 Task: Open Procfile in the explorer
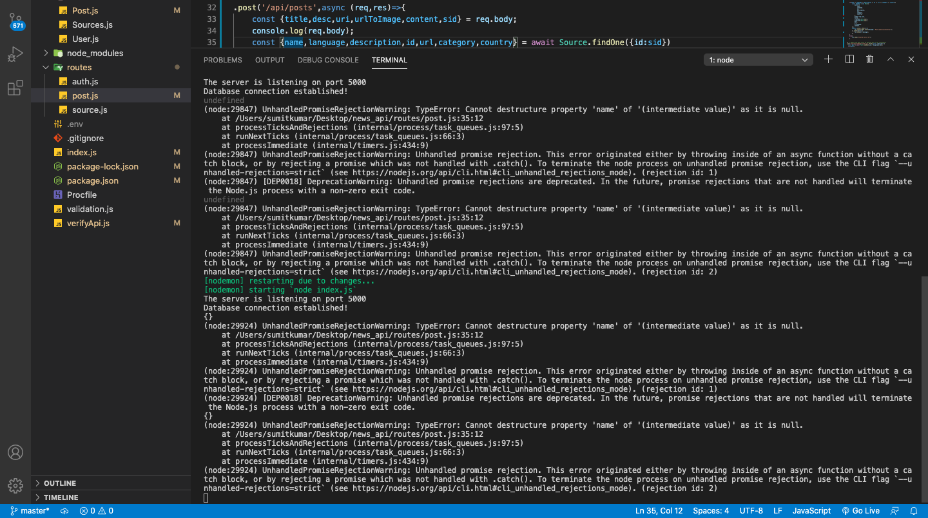(111, 195)
